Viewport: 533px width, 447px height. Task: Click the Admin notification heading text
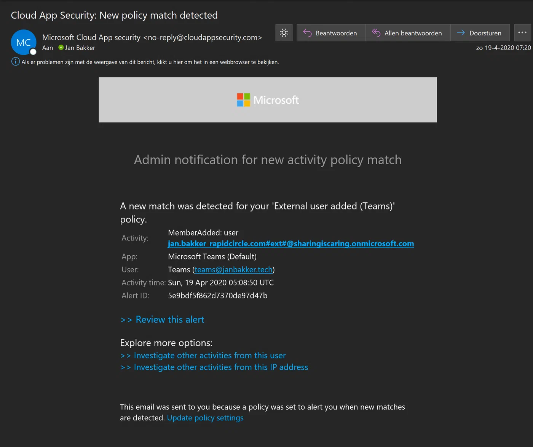268,160
